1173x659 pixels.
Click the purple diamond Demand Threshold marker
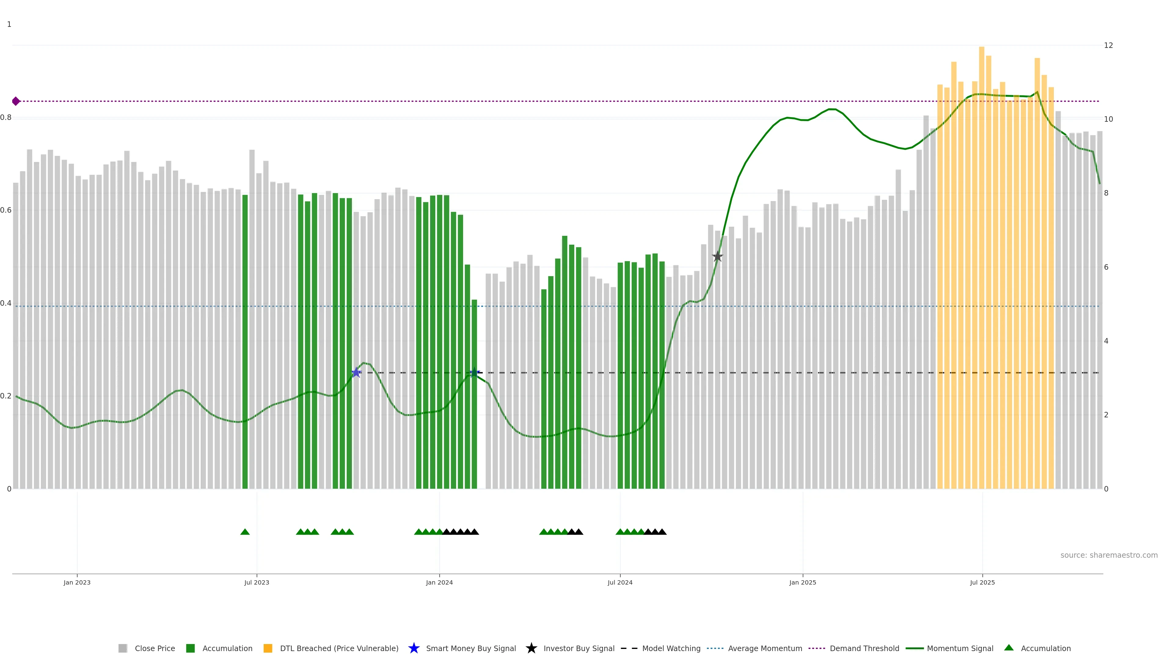(16, 101)
